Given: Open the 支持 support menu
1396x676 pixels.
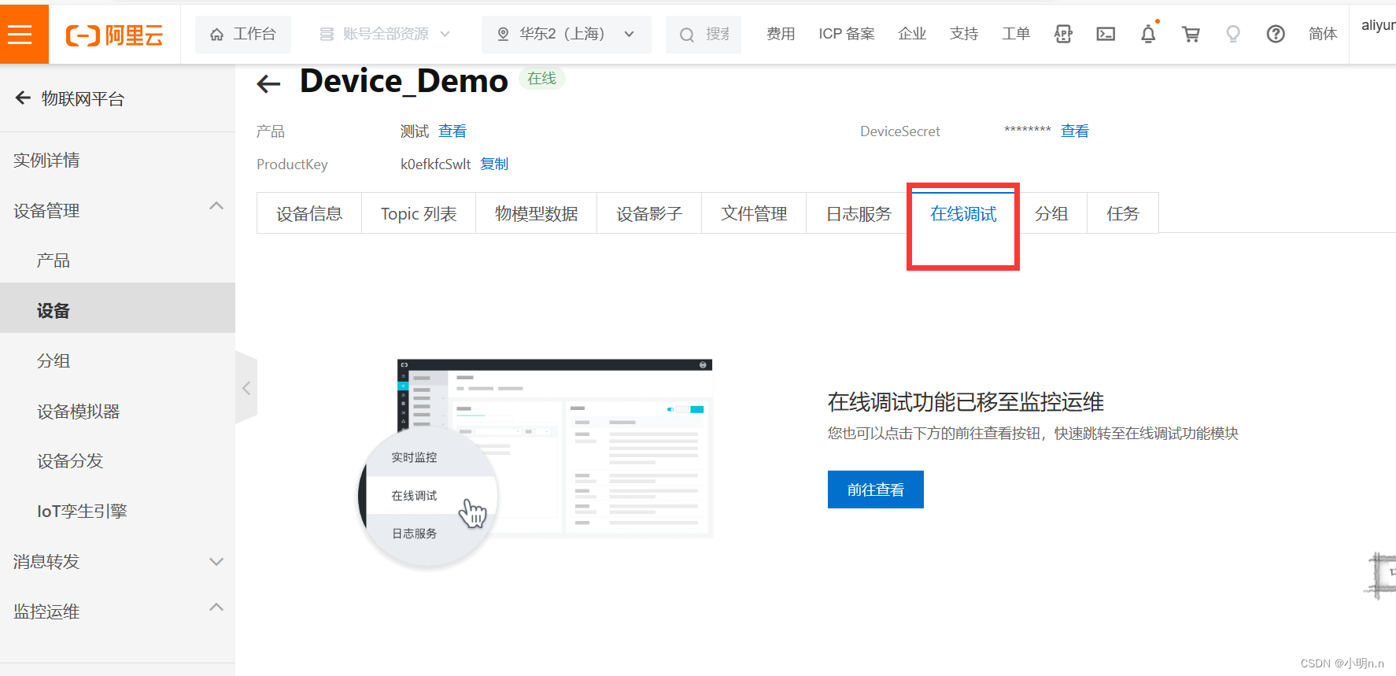Looking at the screenshot, I should pyautogui.click(x=964, y=34).
